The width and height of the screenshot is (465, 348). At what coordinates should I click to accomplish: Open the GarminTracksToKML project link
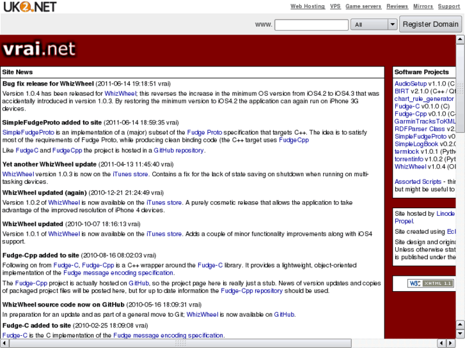pyautogui.click(x=425, y=121)
